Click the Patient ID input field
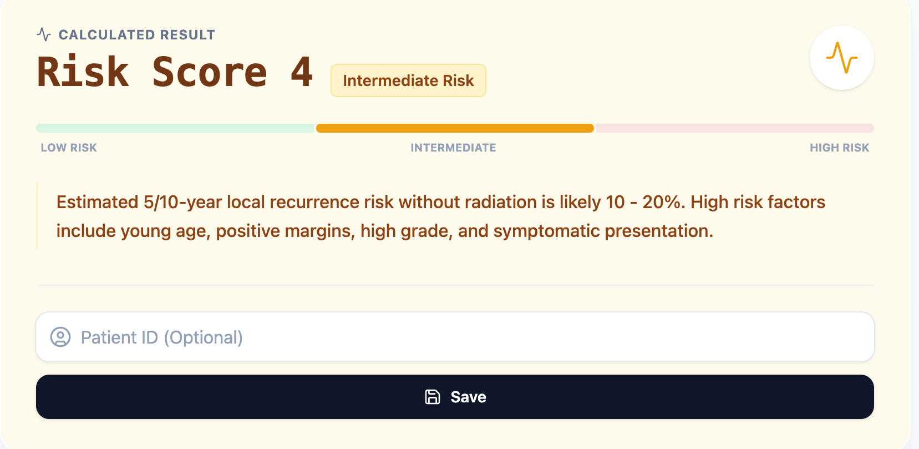This screenshot has height=449, width=919. click(x=454, y=337)
